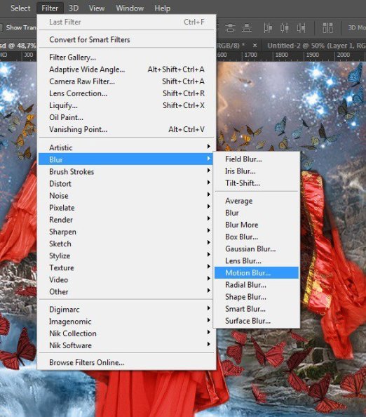Click the highlighted Blur item in the Filter menu
Image resolution: width=366 pixels, height=417 pixels.
(126, 159)
